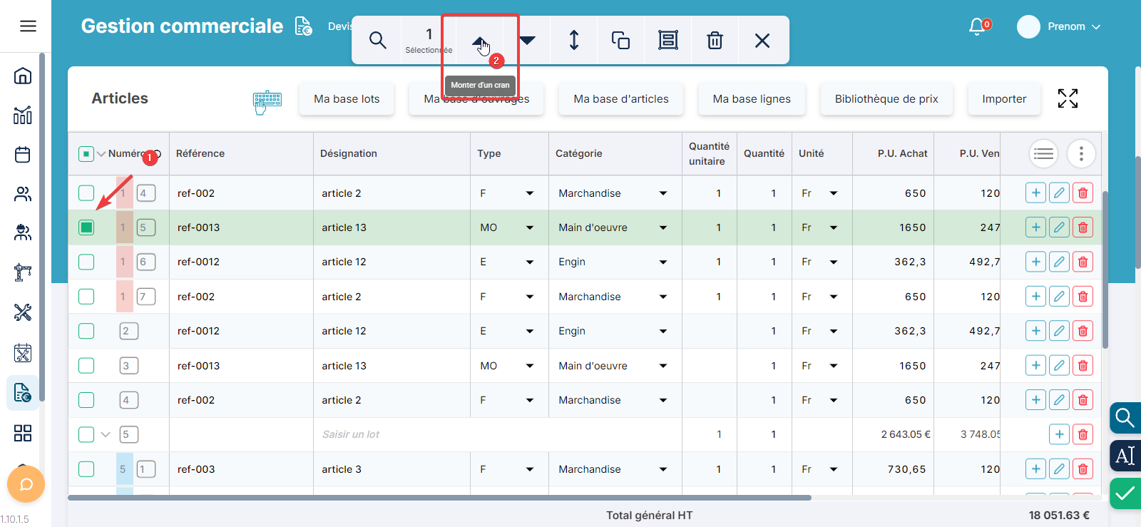Open Catégorie dropdown showing Engin in ref-0012 row
1141x527 pixels.
pos(662,262)
